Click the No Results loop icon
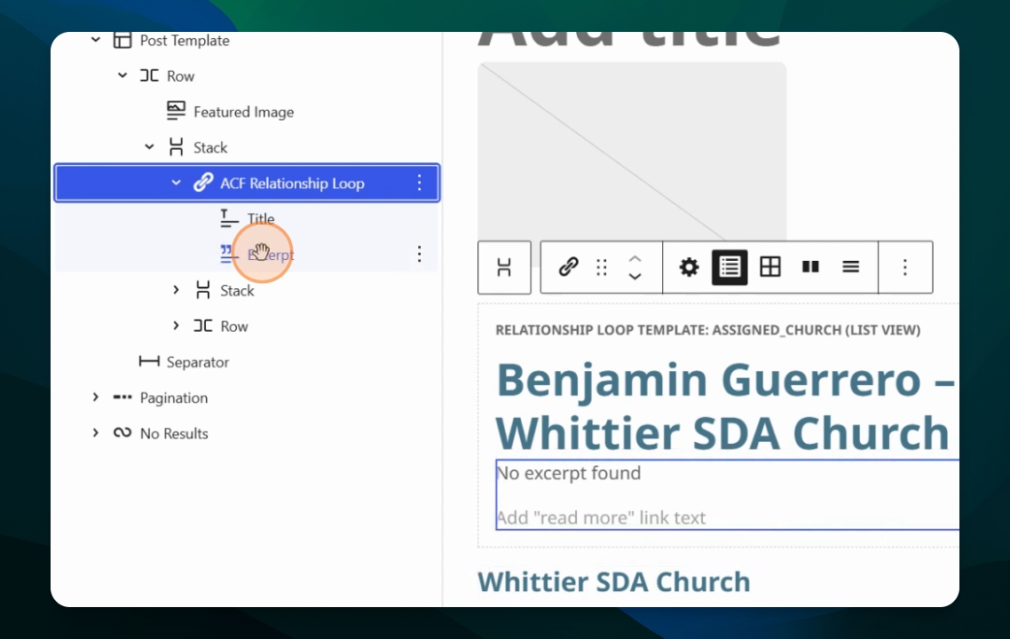This screenshot has width=1010, height=639. point(122,433)
